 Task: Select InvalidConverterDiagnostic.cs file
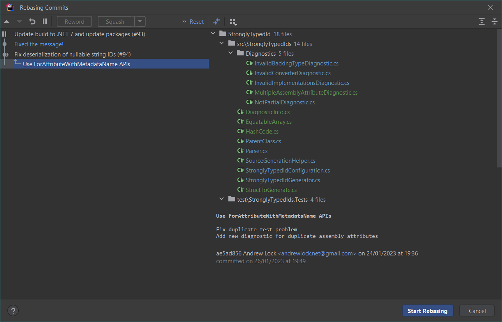292,73
